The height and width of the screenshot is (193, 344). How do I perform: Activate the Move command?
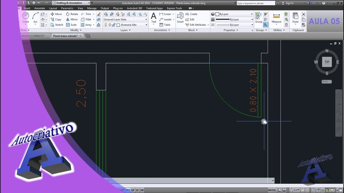coord(56,14)
